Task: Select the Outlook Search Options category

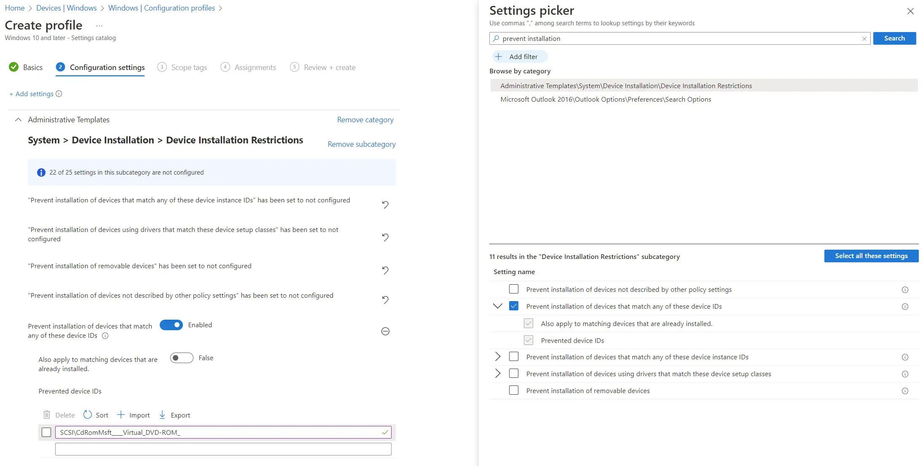Action: pos(606,100)
